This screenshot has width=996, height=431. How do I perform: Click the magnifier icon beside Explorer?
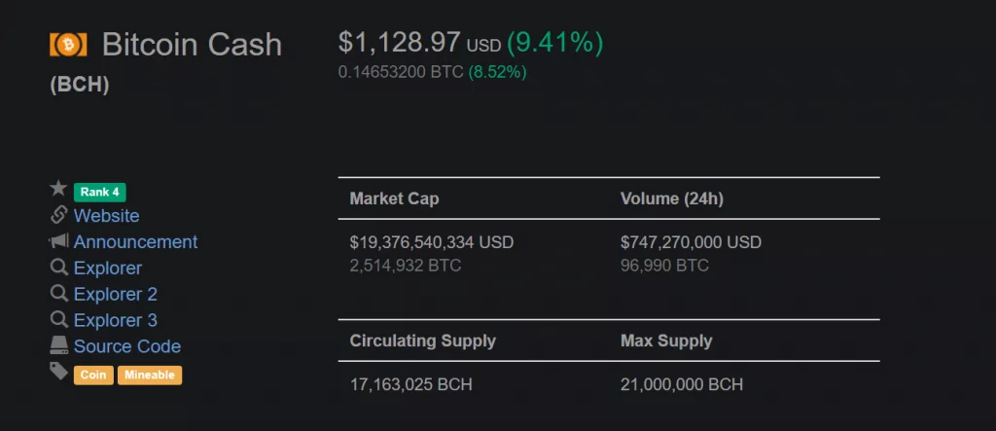coord(58,267)
